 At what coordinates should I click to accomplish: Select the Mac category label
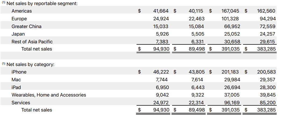click(16, 80)
